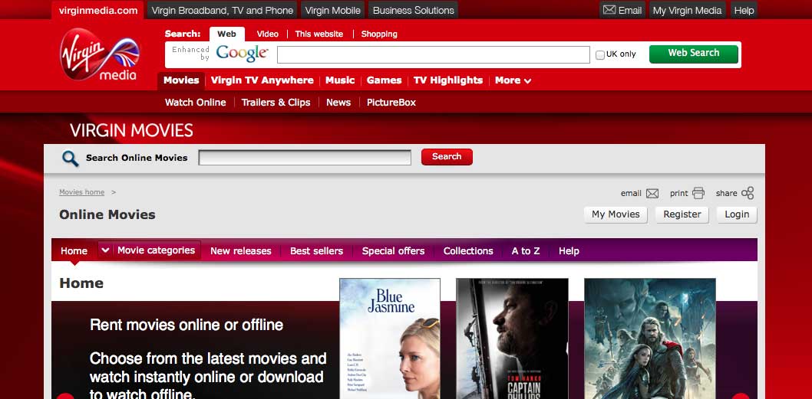Click the share icon
The width and height of the screenshot is (812, 399).
click(748, 193)
